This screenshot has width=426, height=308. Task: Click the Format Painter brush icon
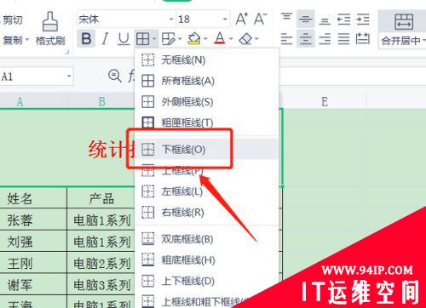[x=50, y=21]
